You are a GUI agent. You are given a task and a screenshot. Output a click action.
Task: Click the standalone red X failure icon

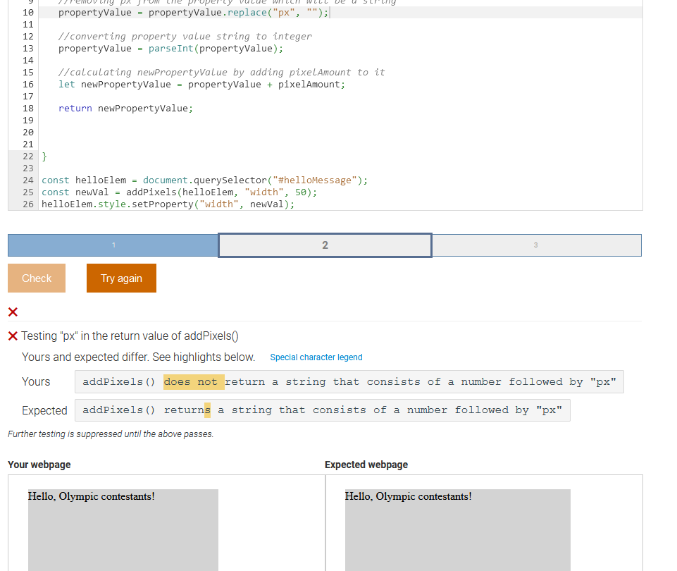pos(11,312)
